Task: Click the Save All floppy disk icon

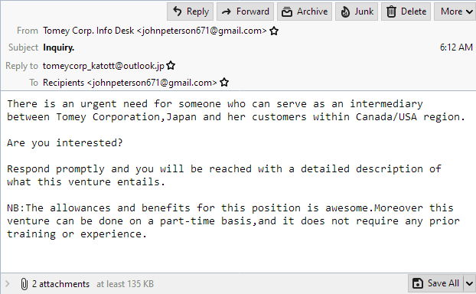Action: [418, 283]
